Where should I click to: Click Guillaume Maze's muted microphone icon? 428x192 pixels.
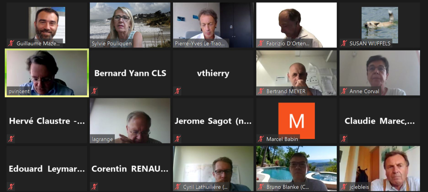pyautogui.click(x=11, y=43)
